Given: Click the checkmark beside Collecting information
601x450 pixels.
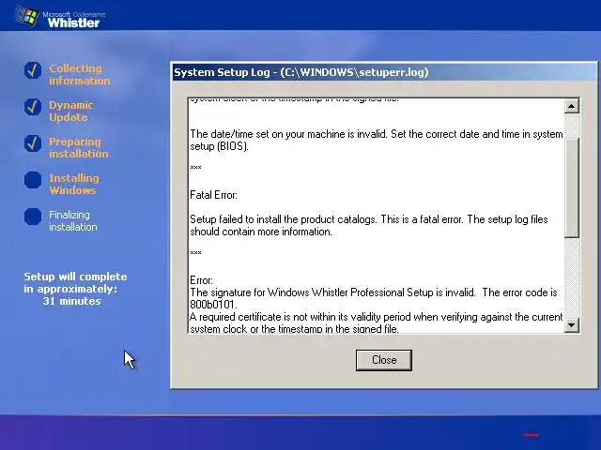Looking at the screenshot, I should (33, 70).
